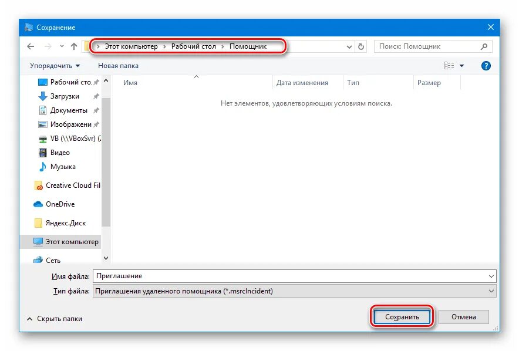Open the 'Упорядочить' menu
The width and height of the screenshot is (519, 351).
55,66
